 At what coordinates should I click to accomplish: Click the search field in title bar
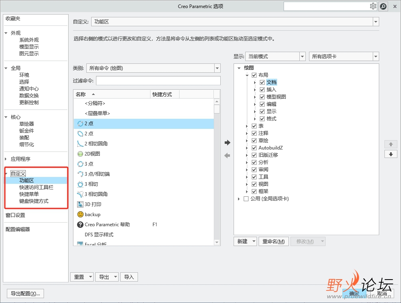point(326,6)
